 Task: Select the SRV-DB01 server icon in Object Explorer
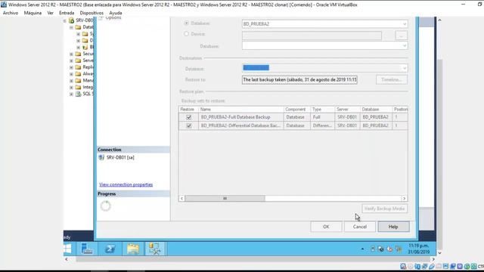click(x=71, y=20)
